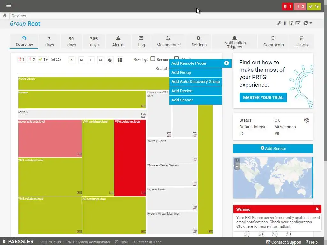327x245 pixels.
Task: Choose Add Group from menu
Action: tap(195, 72)
